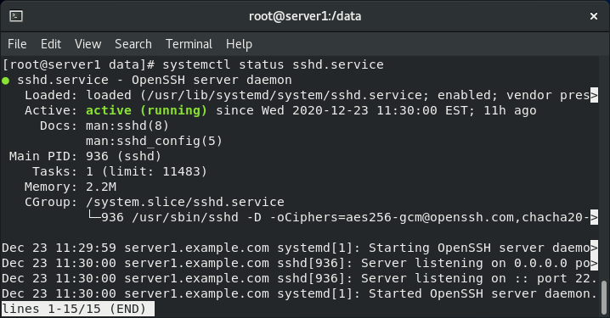Open the Help menu
Viewport: 610px width, 318px height.
(239, 44)
